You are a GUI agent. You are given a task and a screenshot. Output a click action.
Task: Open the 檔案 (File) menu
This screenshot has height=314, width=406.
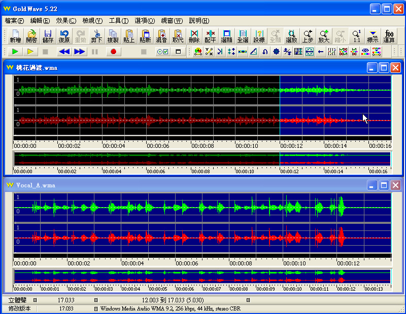click(x=14, y=21)
